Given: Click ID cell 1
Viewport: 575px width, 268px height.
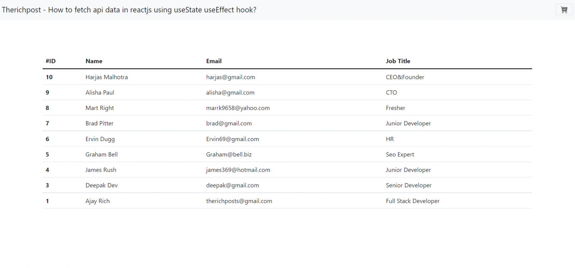Looking at the screenshot, I should [x=47, y=201].
